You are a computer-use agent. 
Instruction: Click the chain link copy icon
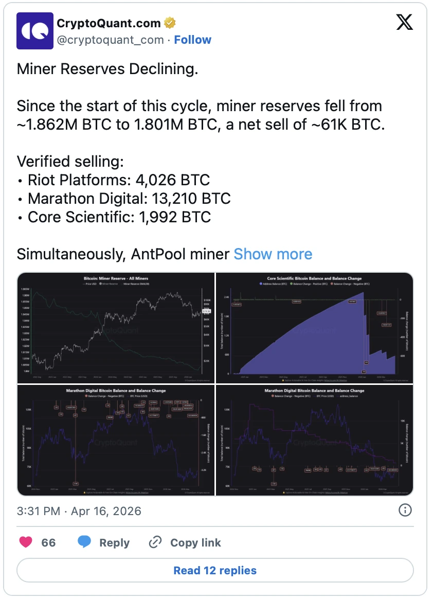pos(155,542)
